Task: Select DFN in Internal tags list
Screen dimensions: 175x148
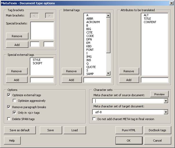Action: click(x=89, y=39)
